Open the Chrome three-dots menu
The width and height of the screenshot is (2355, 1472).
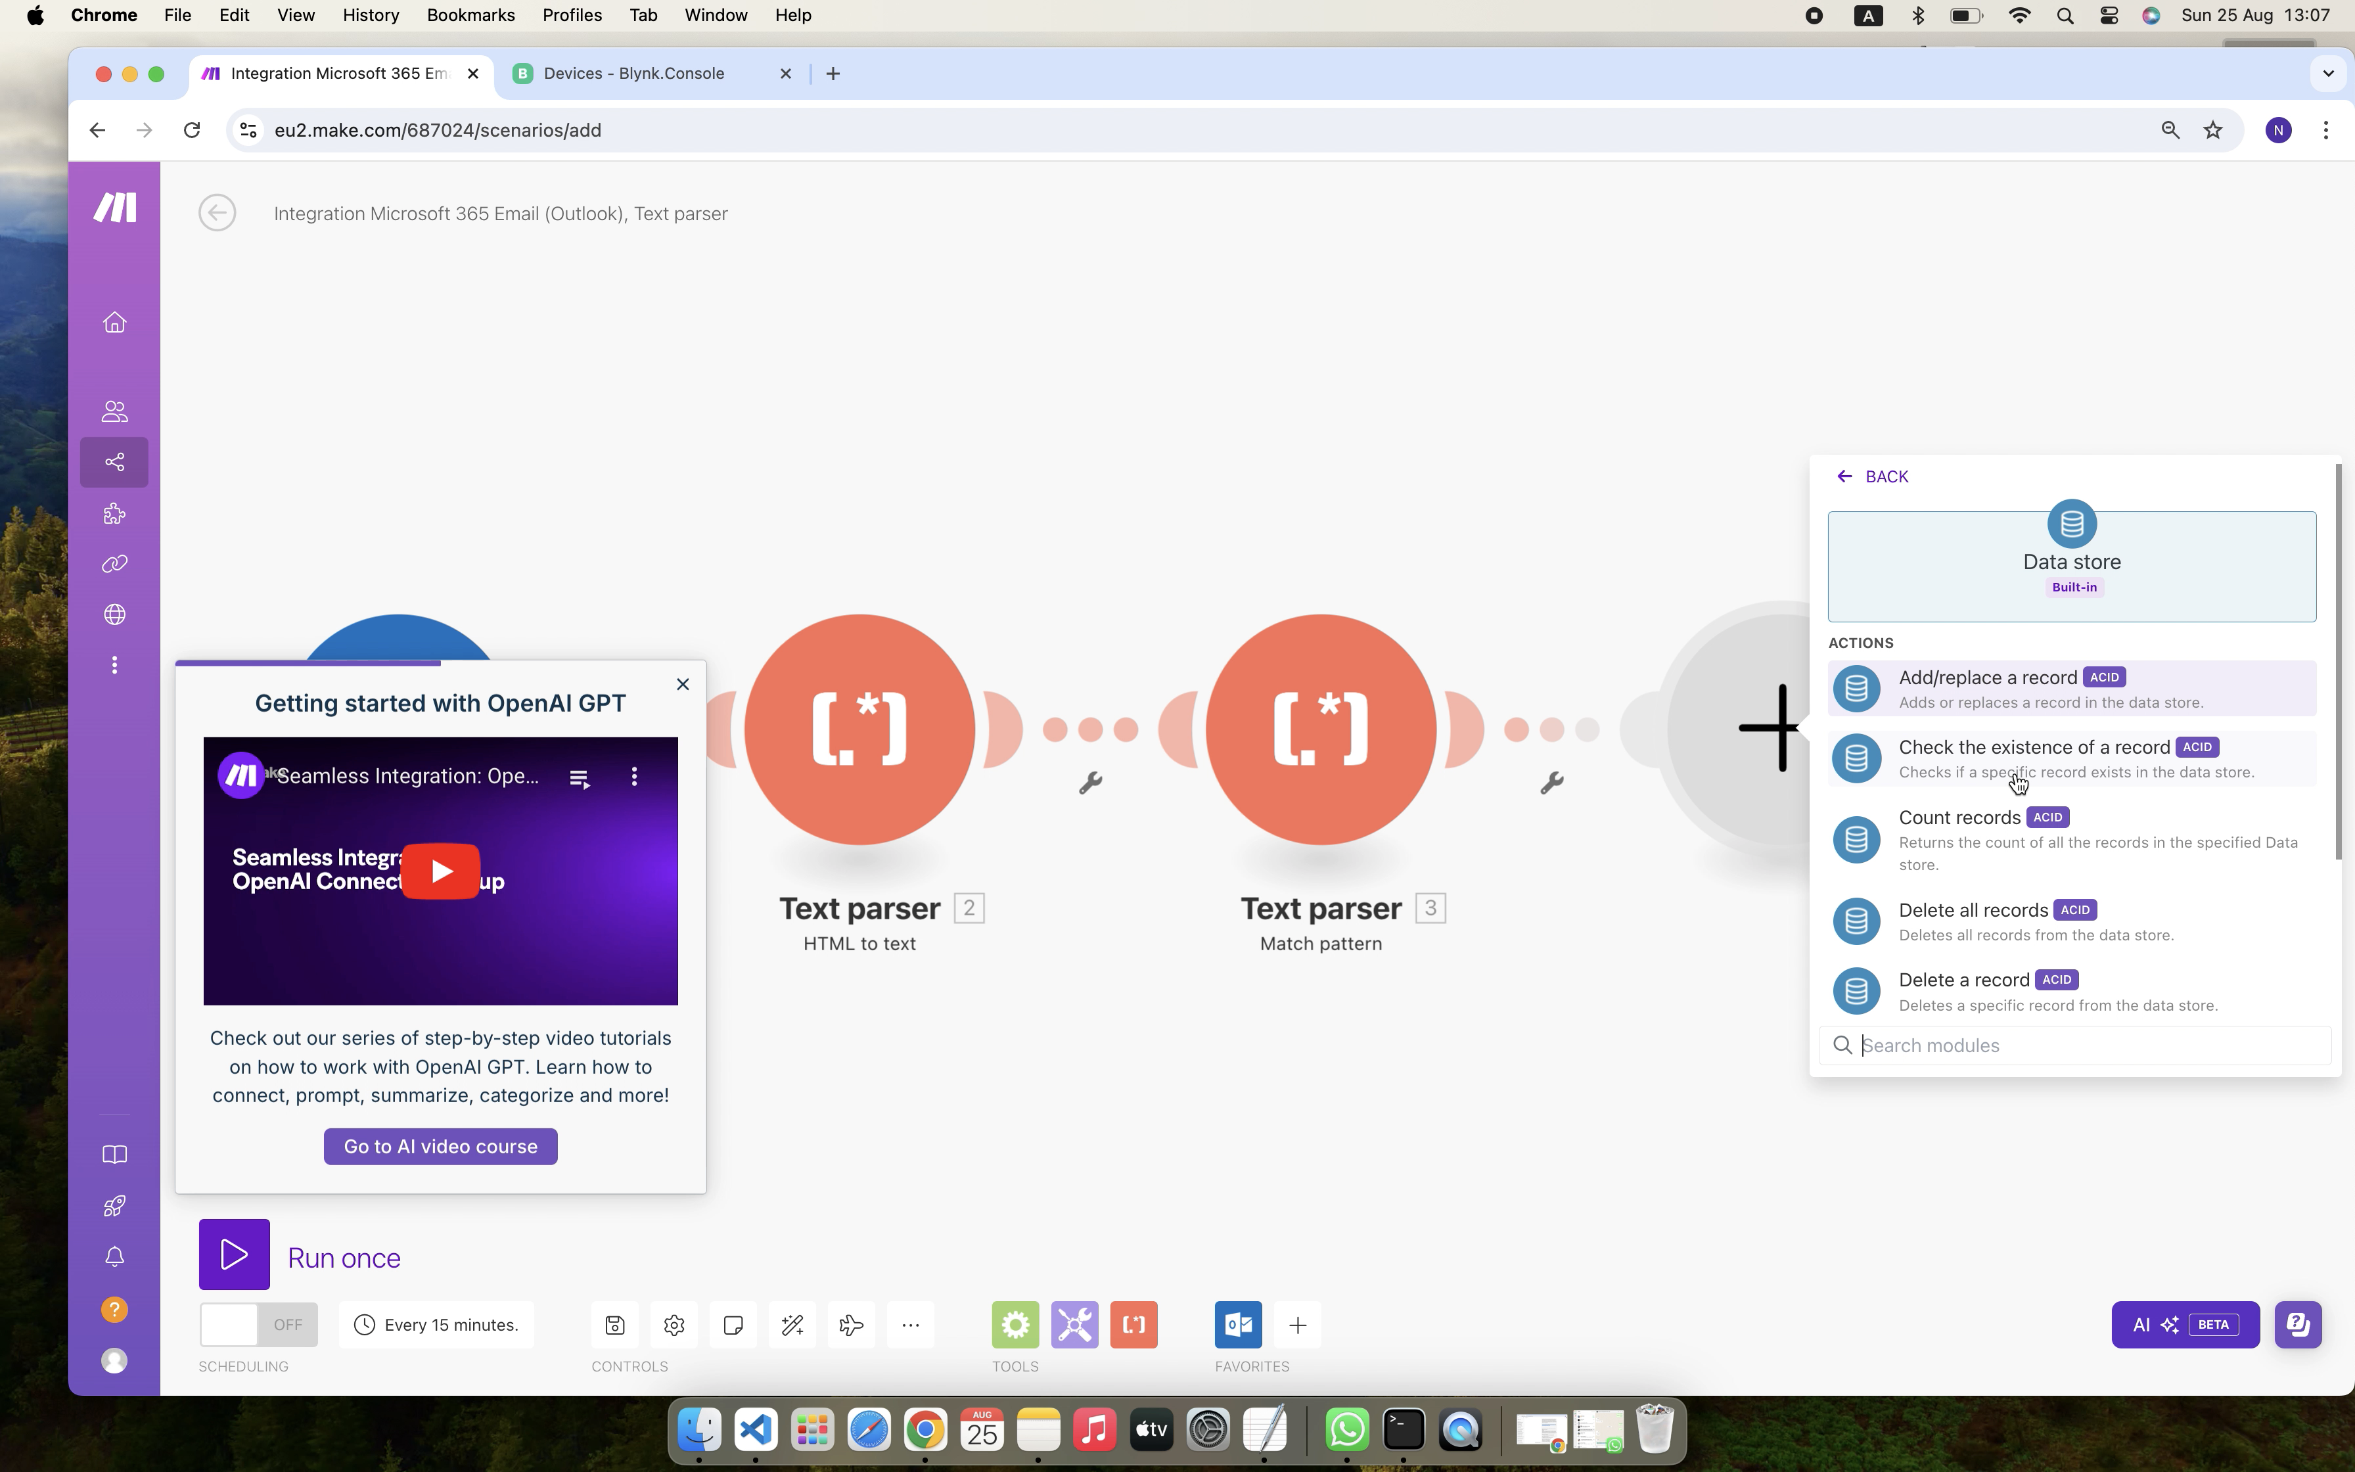[2326, 131]
